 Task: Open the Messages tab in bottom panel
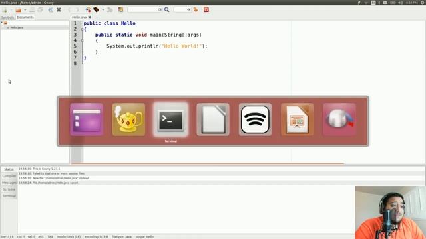click(9, 183)
